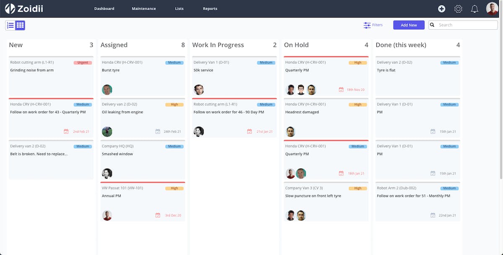
Task: Click the calendar icon on the Annual PM card
Action: click(x=157, y=215)
